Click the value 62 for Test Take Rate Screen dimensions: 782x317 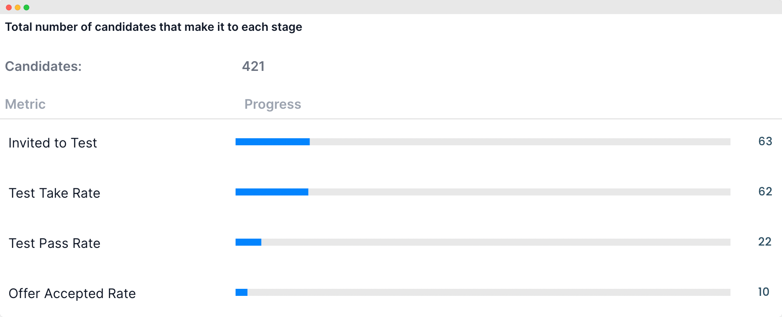click(x=765, y=192)
